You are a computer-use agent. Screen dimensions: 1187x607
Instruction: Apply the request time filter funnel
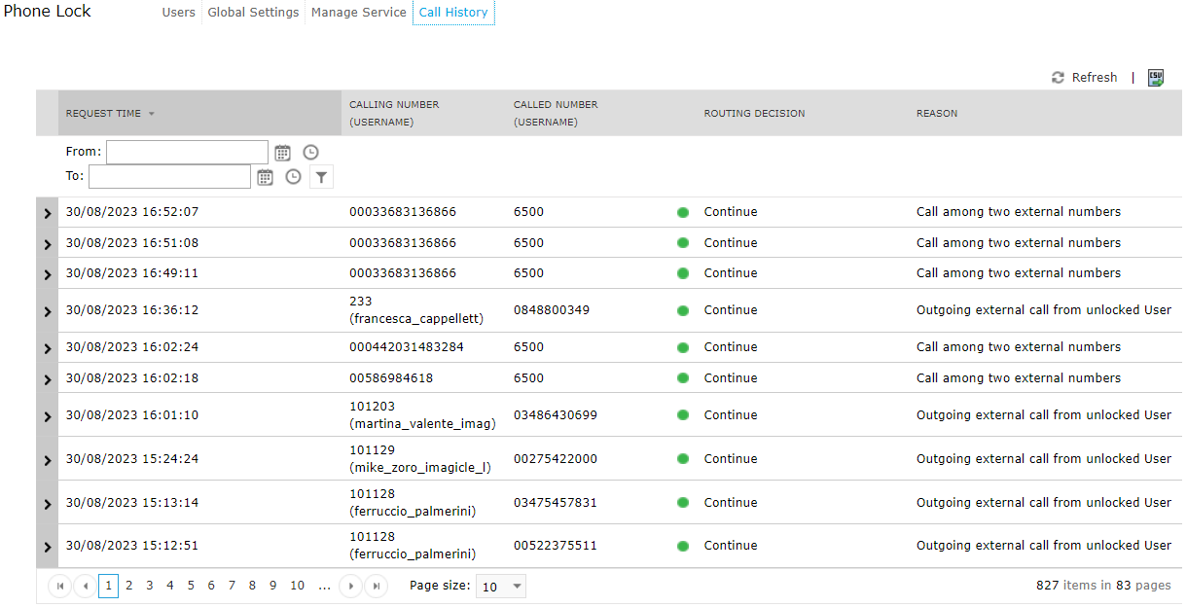321,177
